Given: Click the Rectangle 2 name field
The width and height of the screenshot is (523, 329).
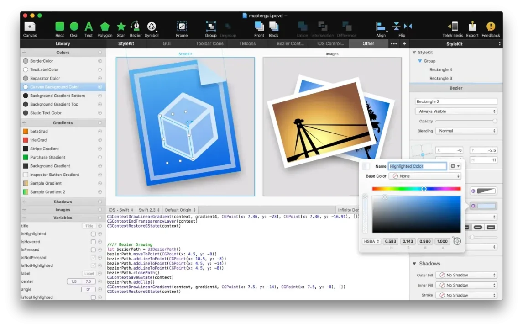Looking at the screenshot, I should click(x=456, y=101).
